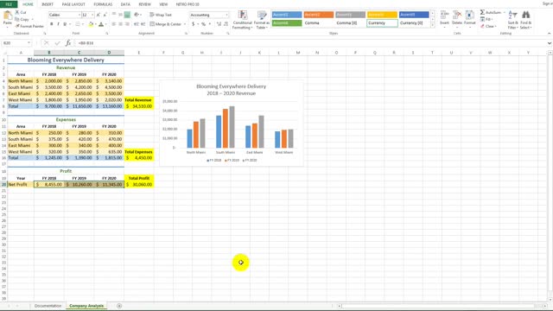The image size is (553, 311).
Task: Open the Accounting number format dropdown
Action: (226, 15)
